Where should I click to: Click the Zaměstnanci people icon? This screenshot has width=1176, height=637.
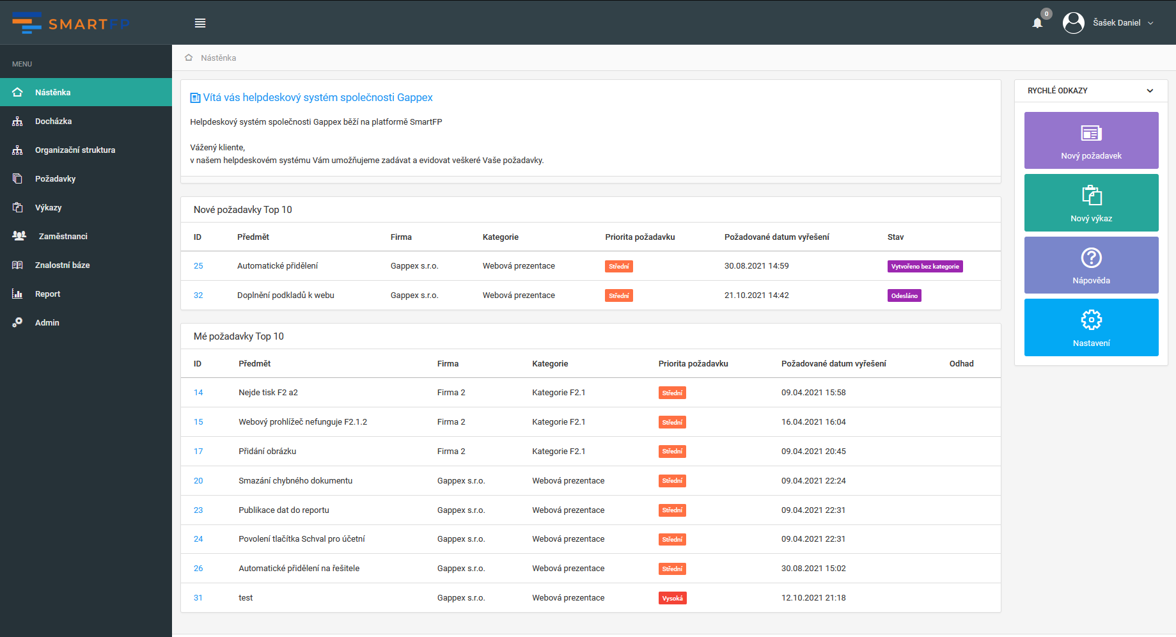(19, 236)
